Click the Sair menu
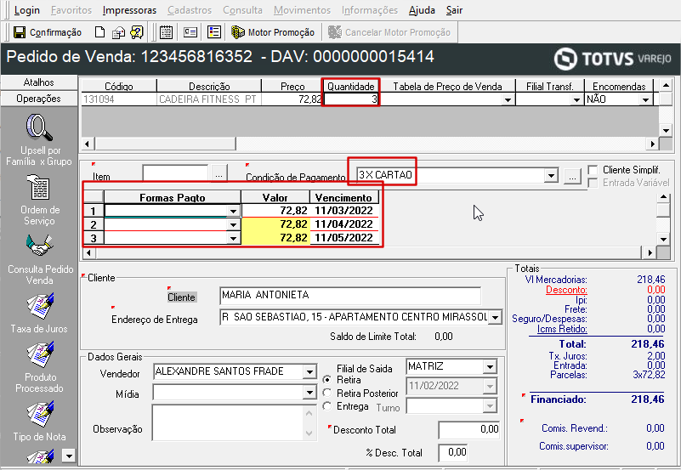 click(x=454, y=10)
